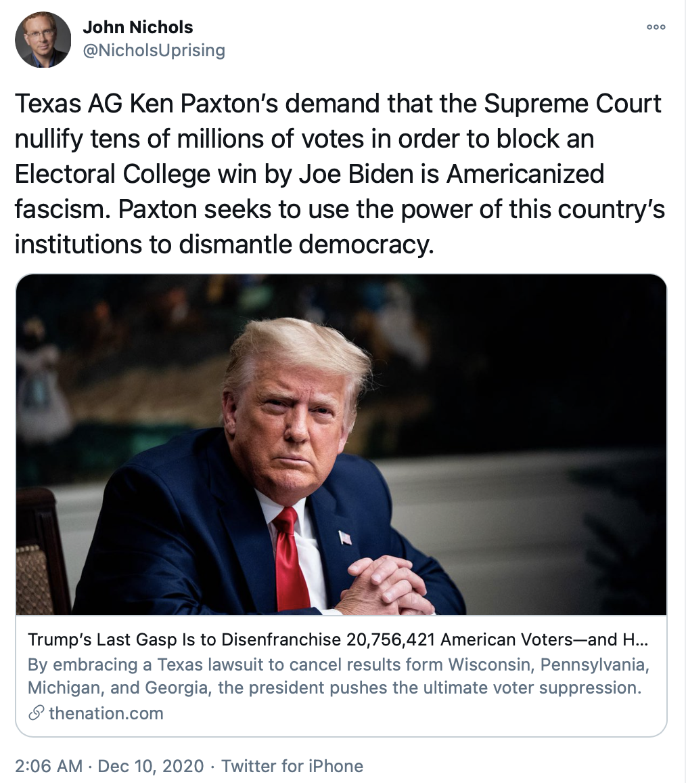The image size is (686, 783).
Task: Open the John Nichols display name
Action: click(x=137, y=28)
